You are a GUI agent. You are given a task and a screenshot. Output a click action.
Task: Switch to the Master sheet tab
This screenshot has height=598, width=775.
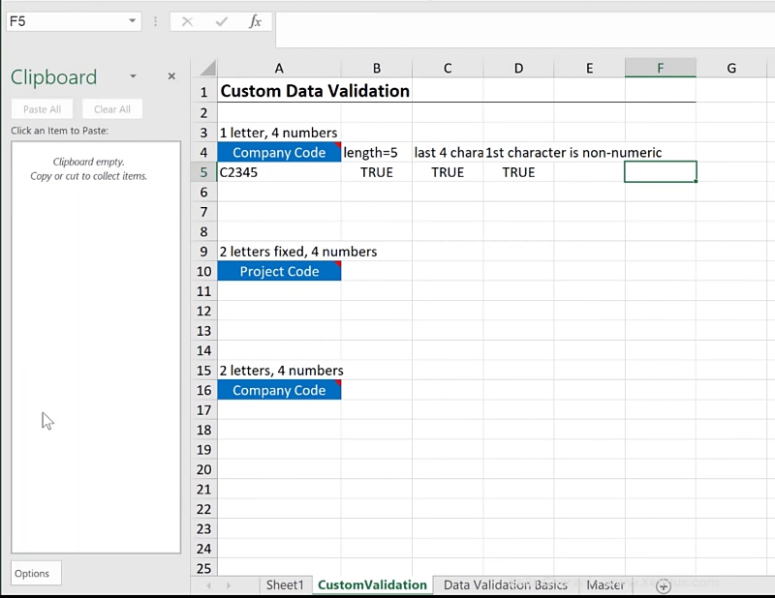click(x=604, y=584)
